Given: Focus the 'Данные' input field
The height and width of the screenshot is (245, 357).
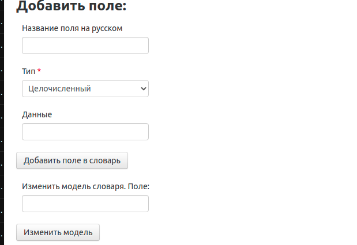Looking at the screenshot, I should tap(85, 132).
